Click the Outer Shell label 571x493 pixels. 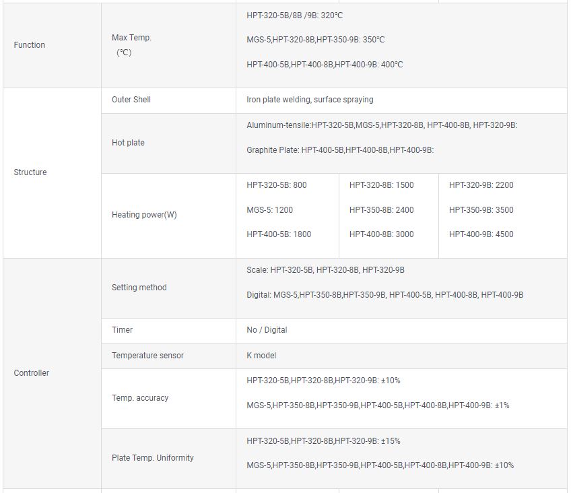coord(131,100)
